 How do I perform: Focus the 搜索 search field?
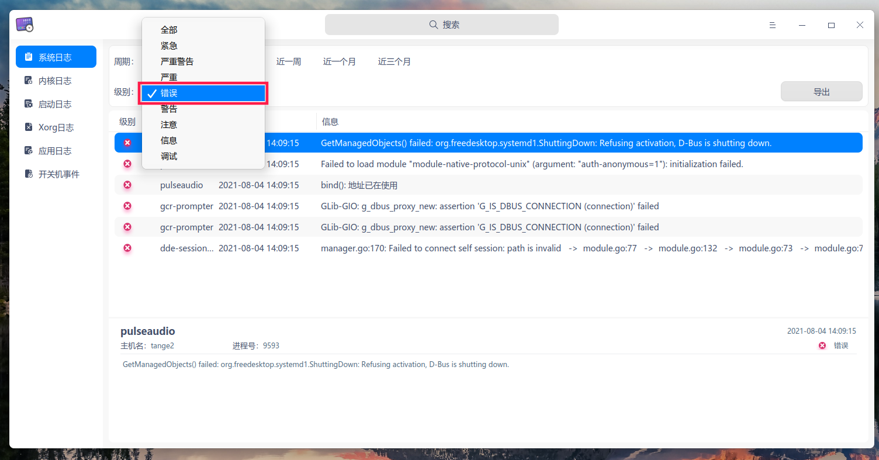click(442, 25)
